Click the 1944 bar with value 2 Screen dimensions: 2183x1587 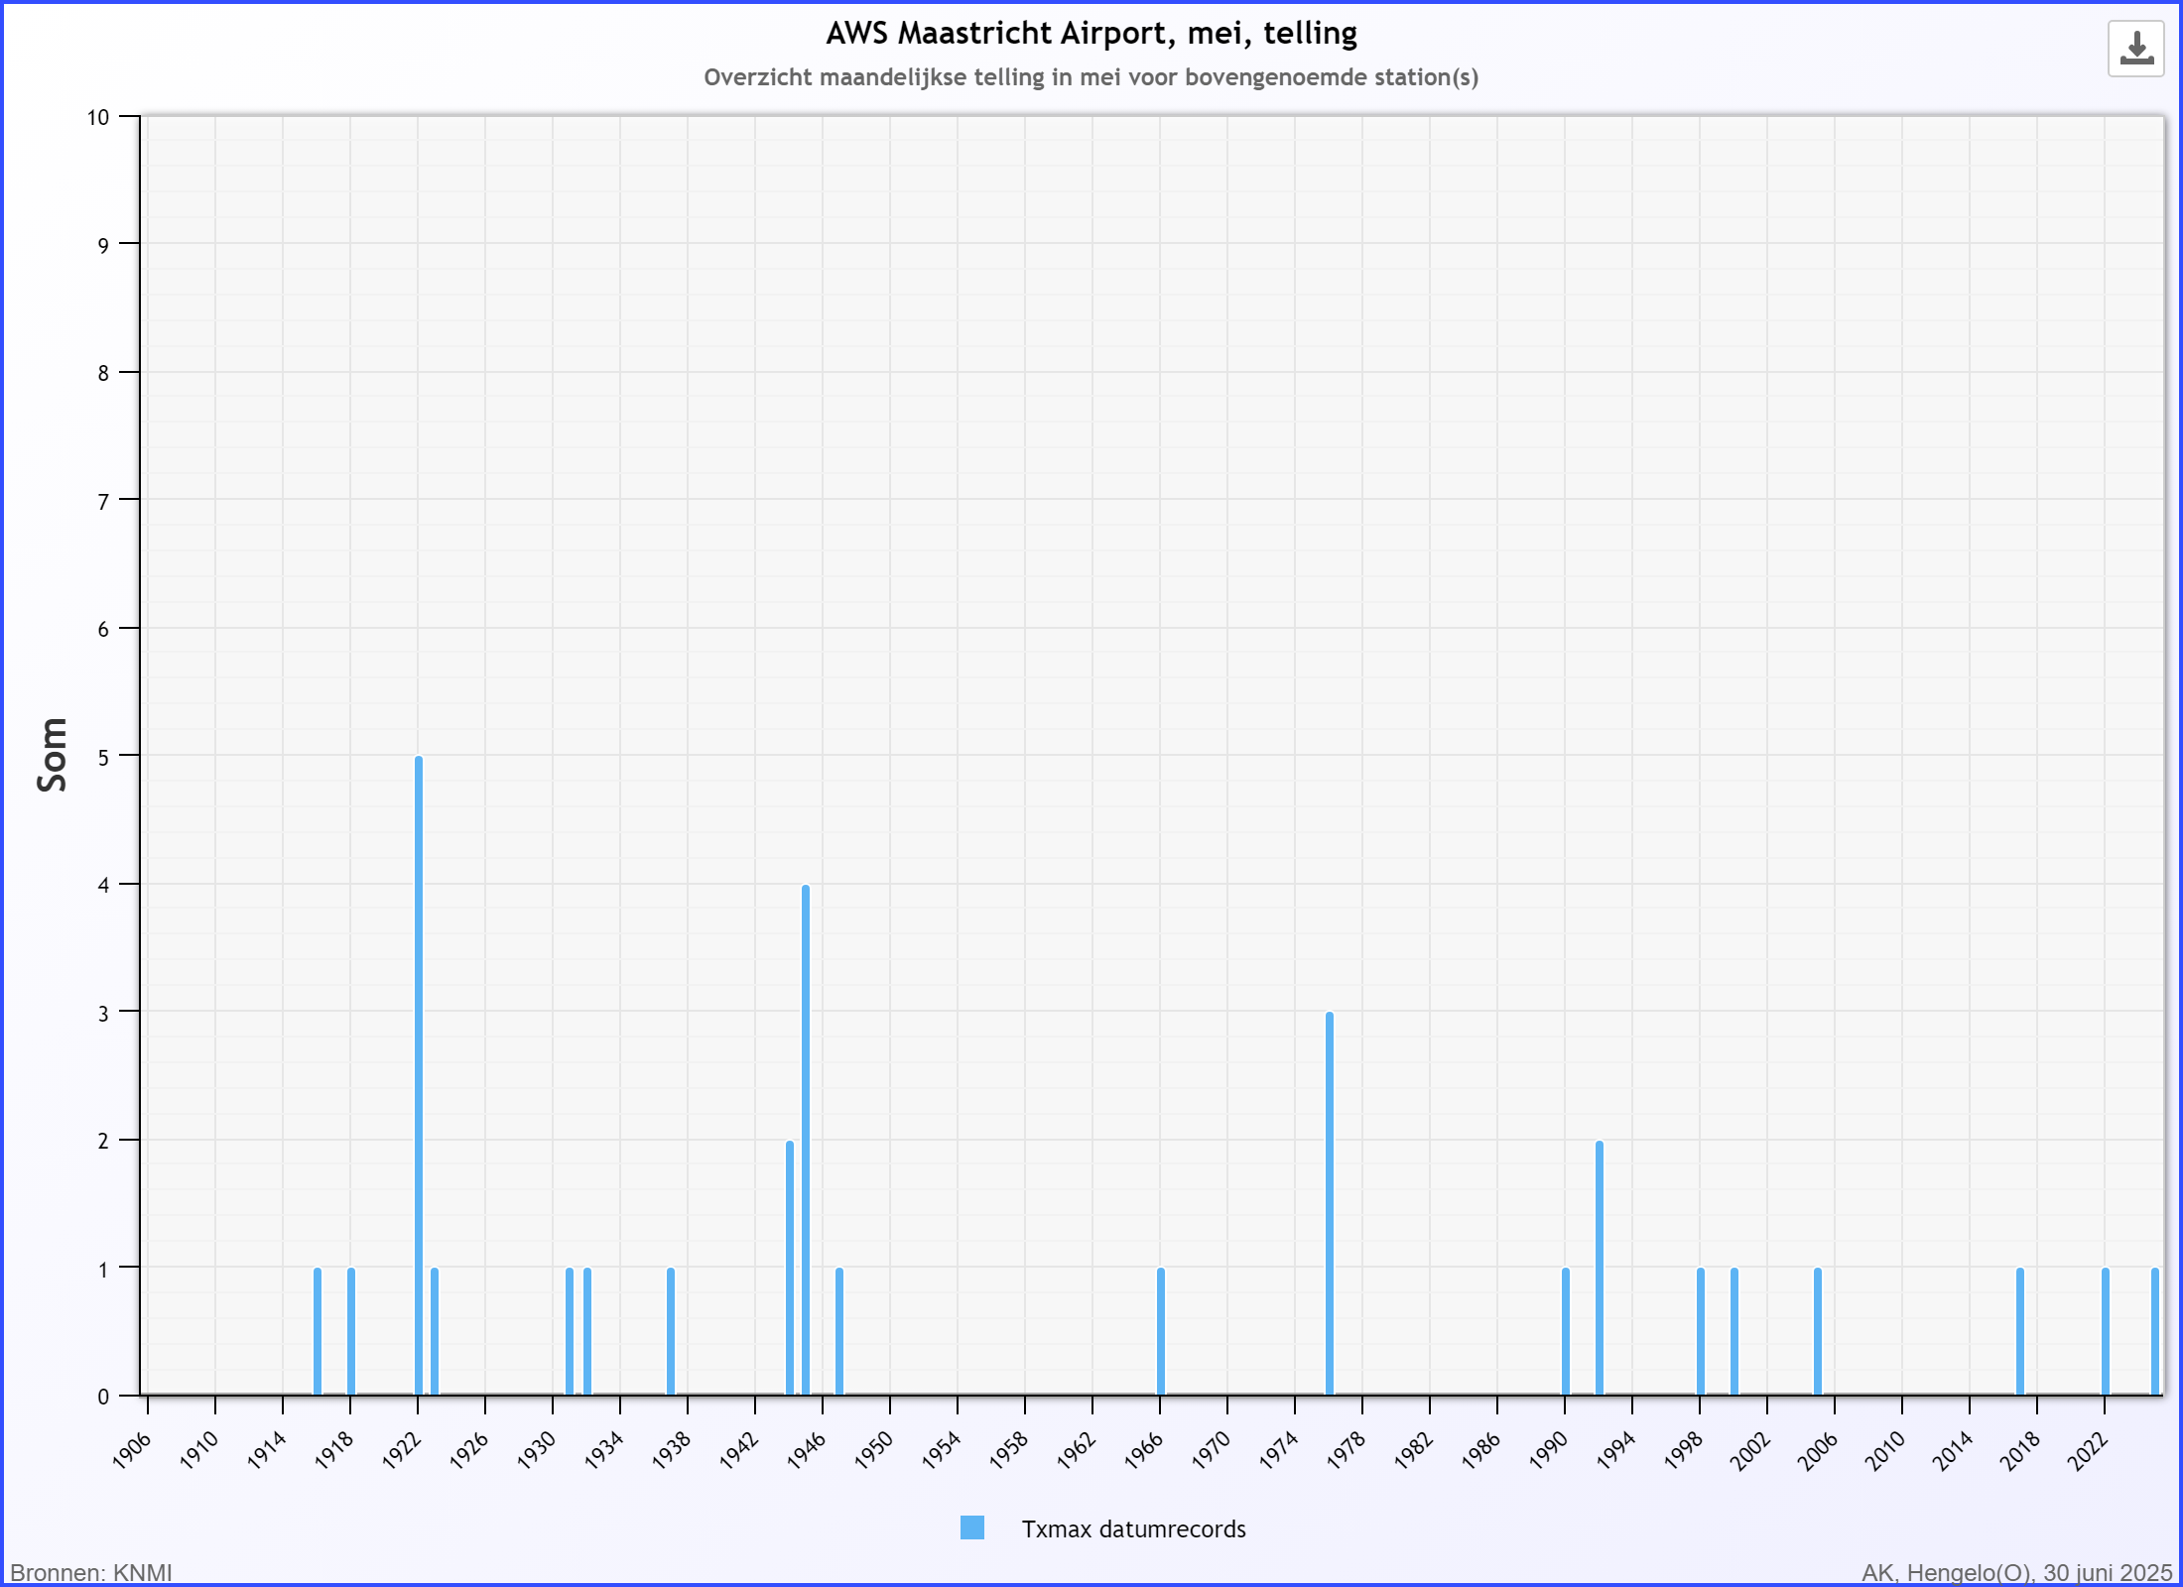point(790,1269)
